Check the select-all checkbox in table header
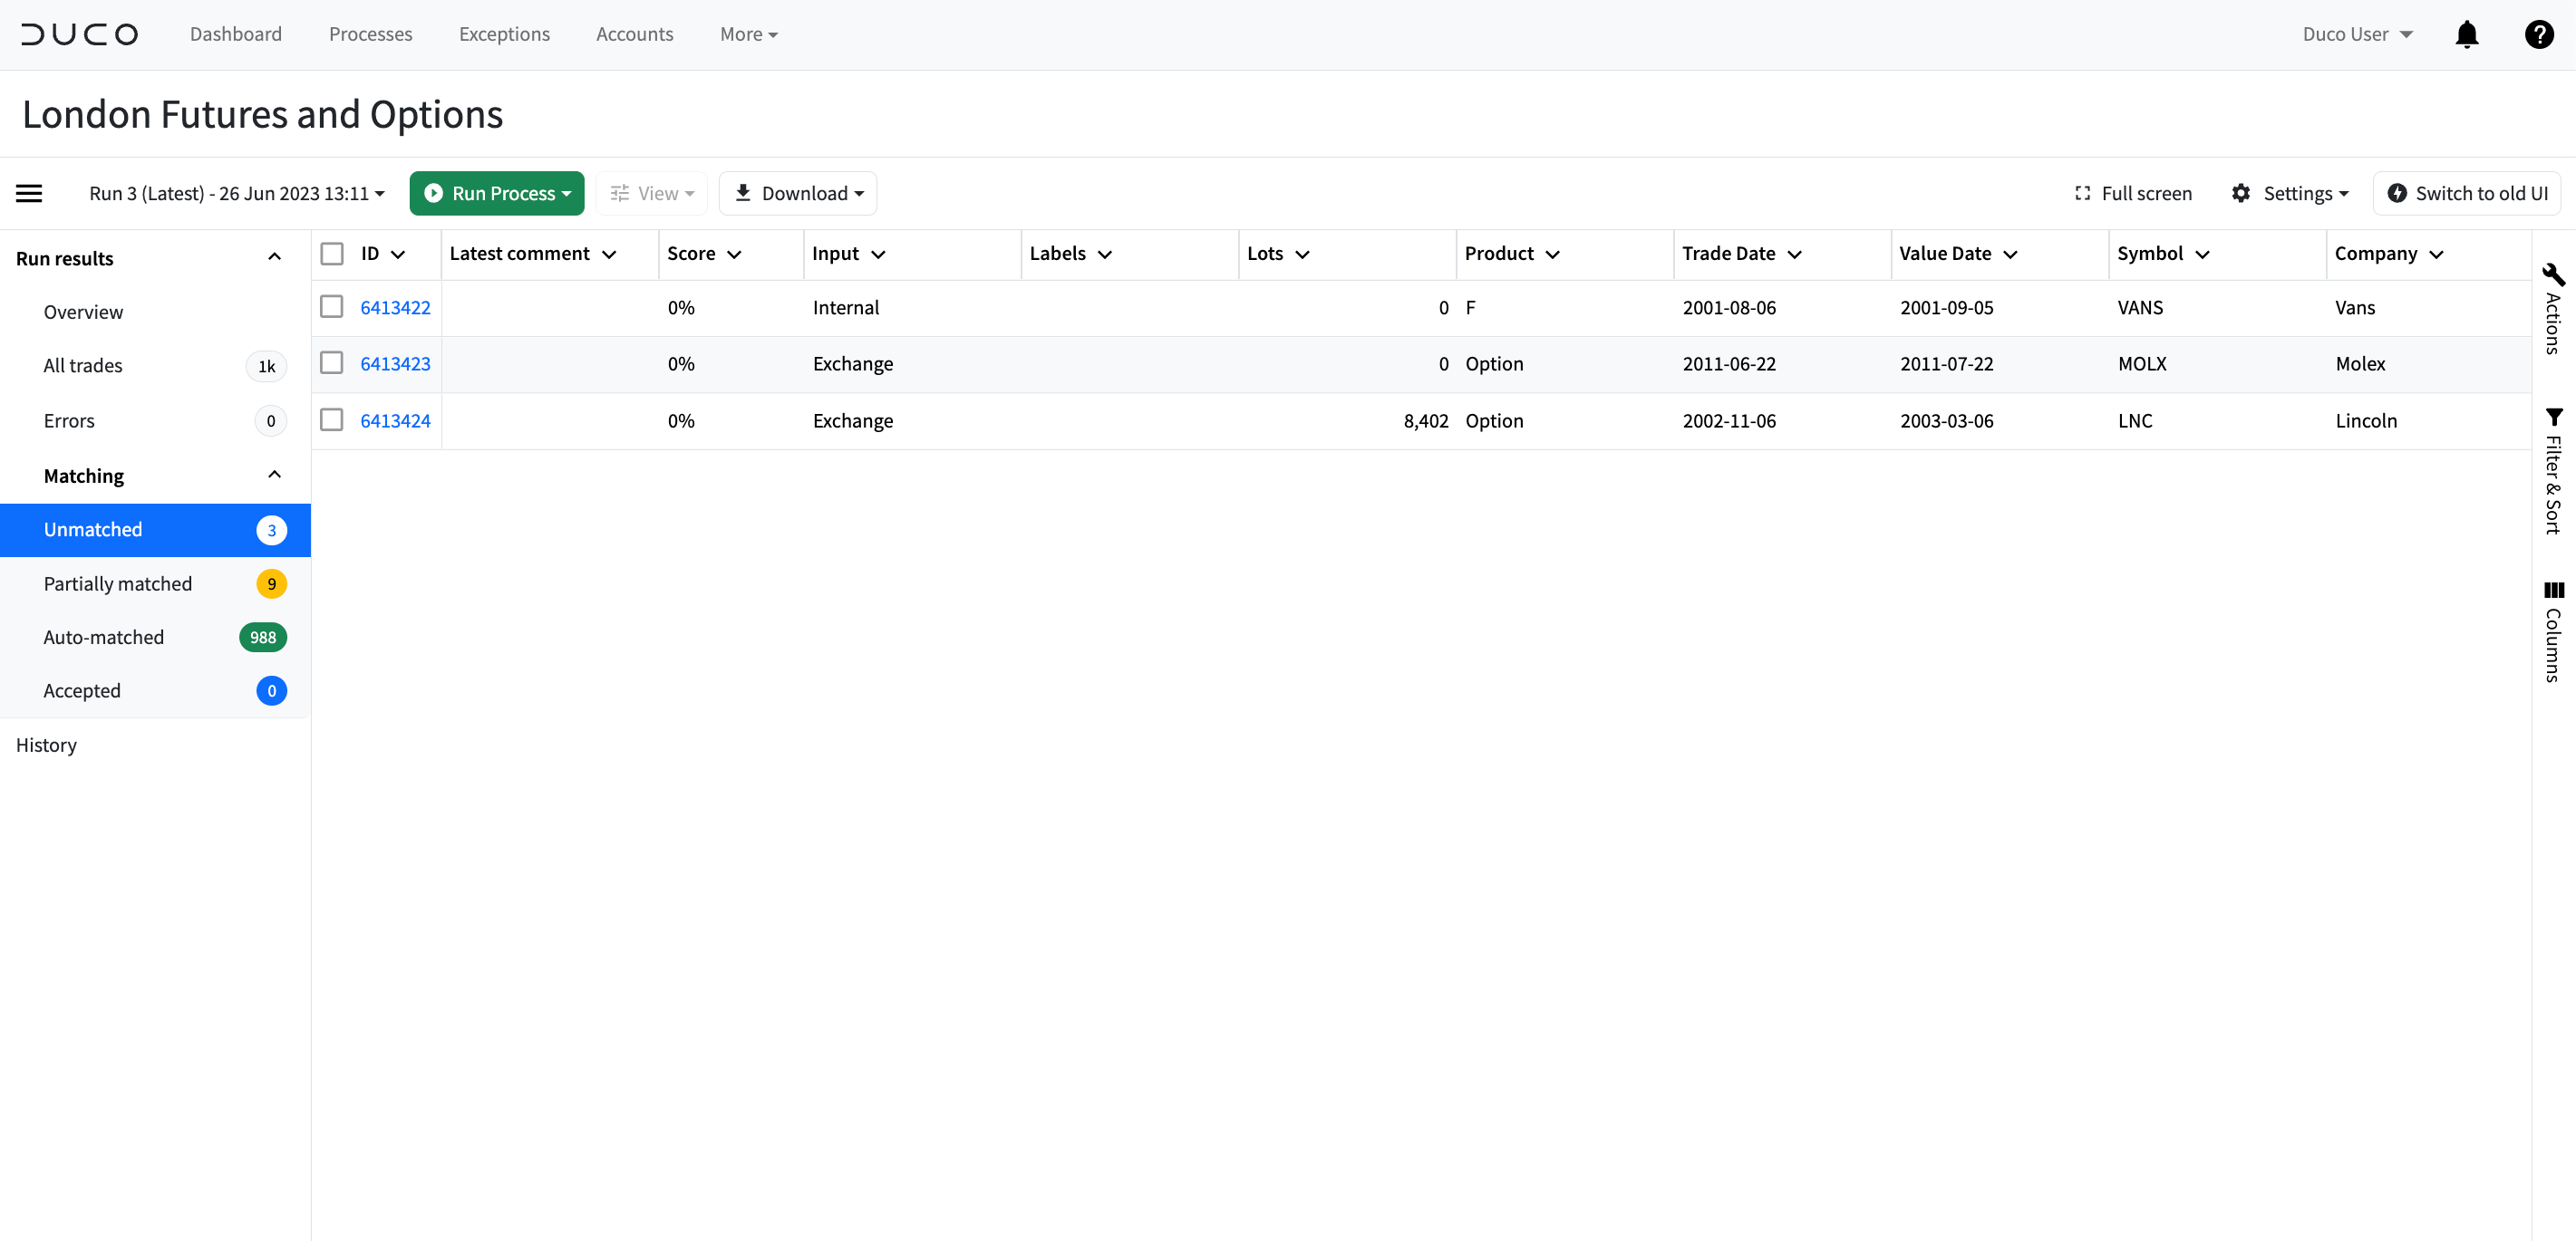2576x1241 pixels. coord(332,253)
